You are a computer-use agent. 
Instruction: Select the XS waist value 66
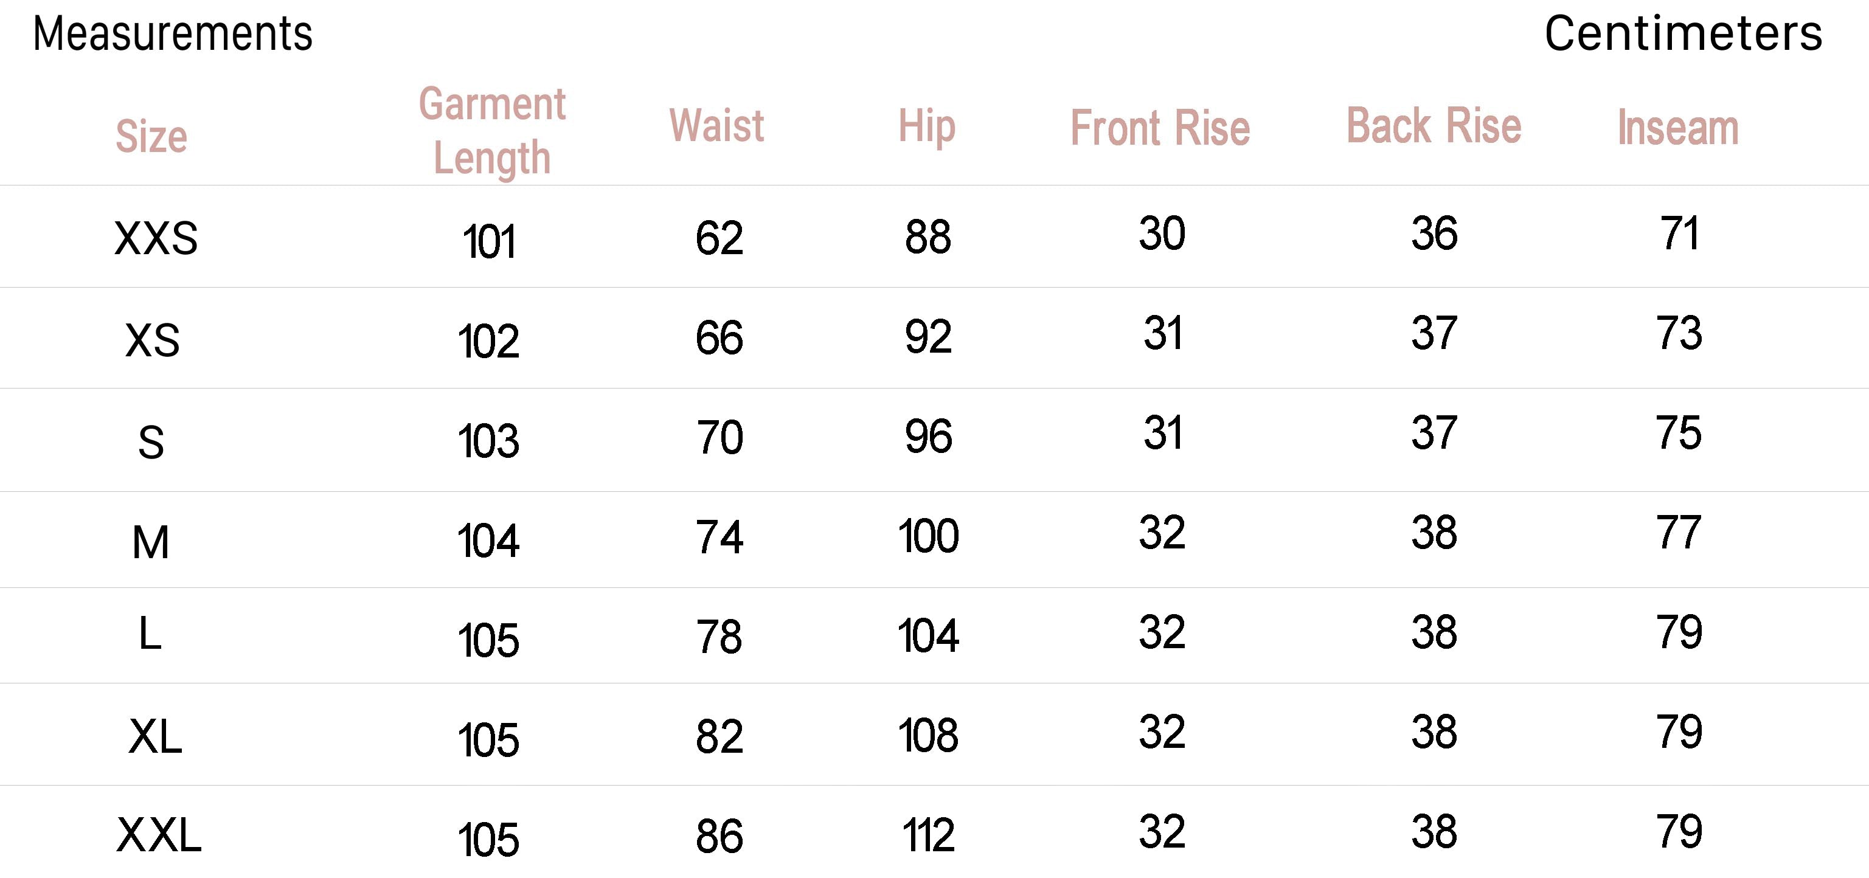[719, 338]
